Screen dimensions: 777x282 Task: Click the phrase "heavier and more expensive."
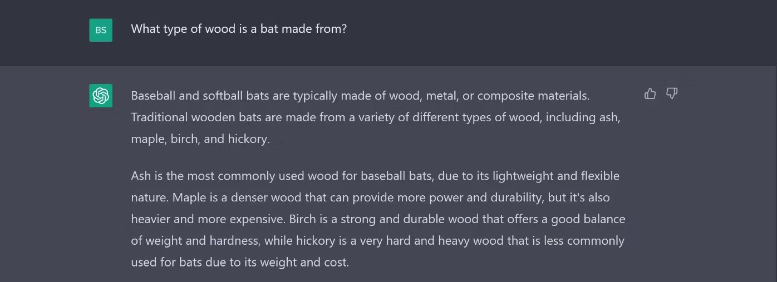(208, 219)
